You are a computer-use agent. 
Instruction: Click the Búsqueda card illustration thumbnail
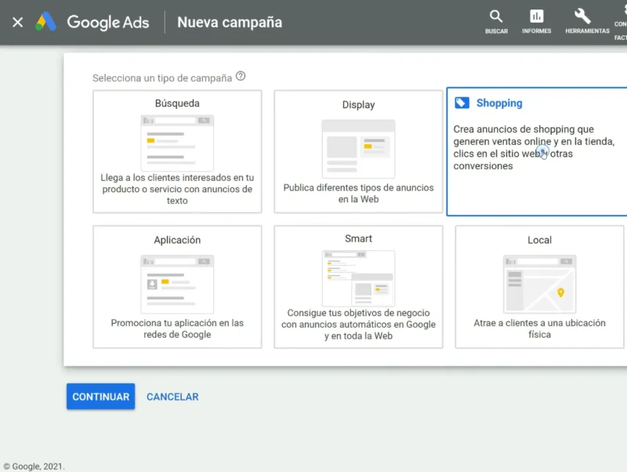[x=177, y=143]
